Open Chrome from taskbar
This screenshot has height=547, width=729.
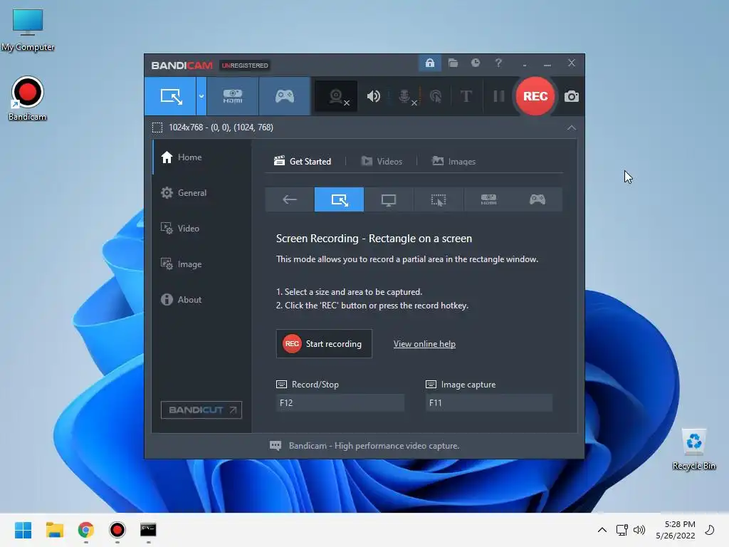pos(86,530)
